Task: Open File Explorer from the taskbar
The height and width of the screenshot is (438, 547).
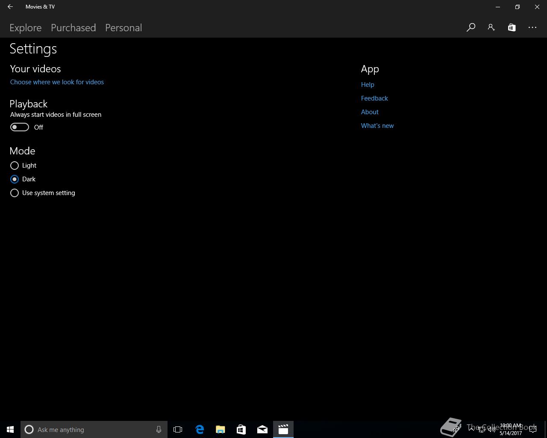Action: [221, 429]
